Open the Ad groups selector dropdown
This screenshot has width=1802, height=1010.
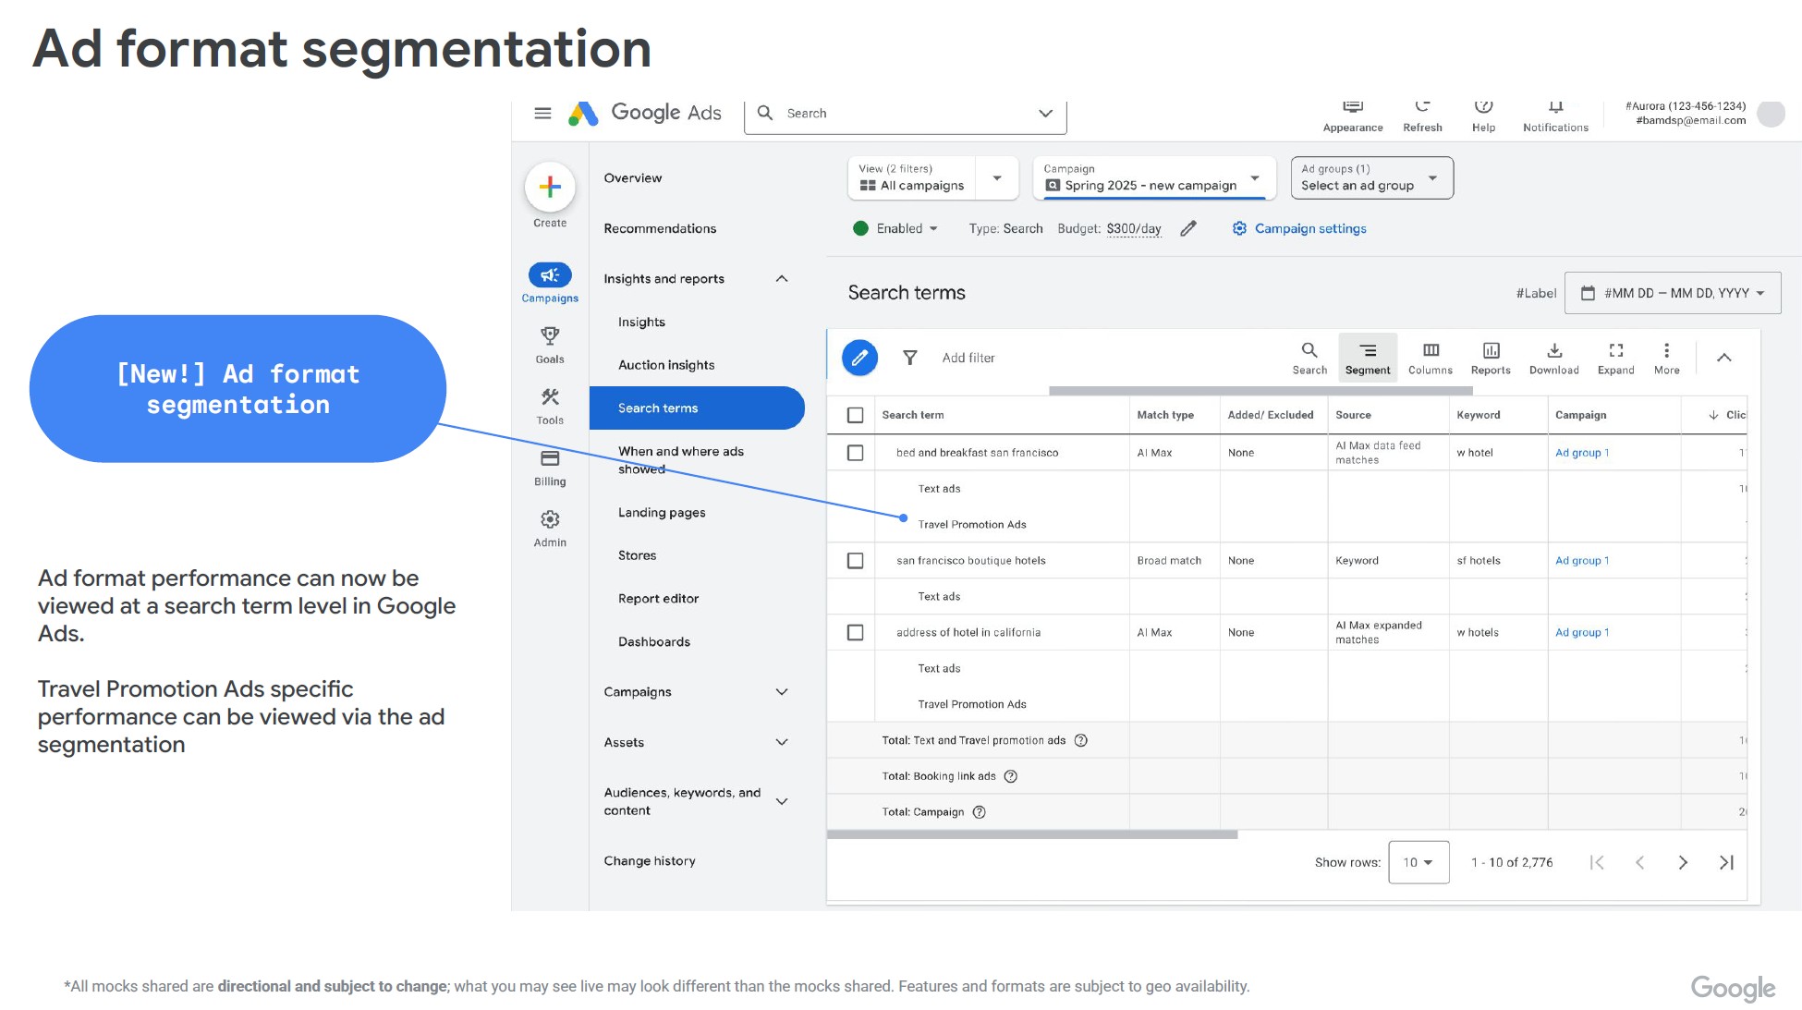click(x=1371, y=177)
